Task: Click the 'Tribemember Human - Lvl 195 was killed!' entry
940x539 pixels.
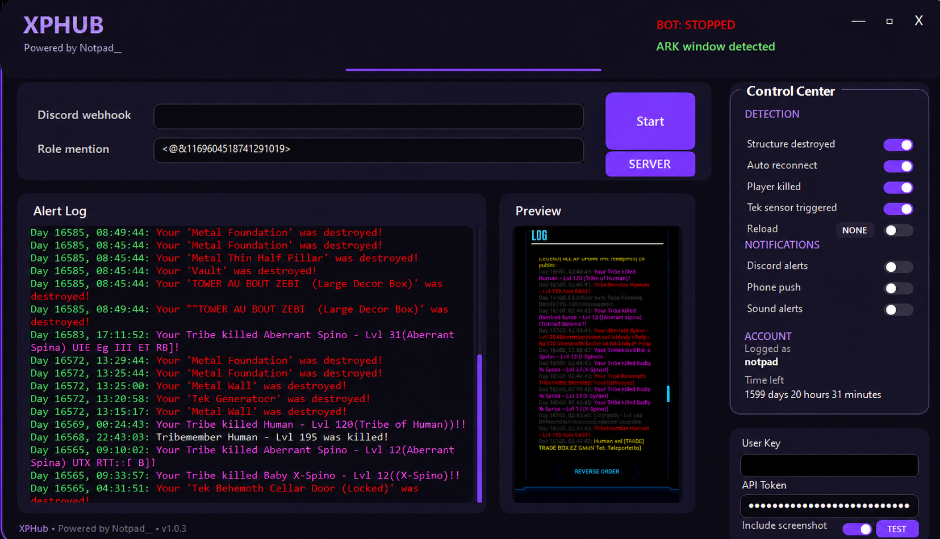Action: coord(210,437)
